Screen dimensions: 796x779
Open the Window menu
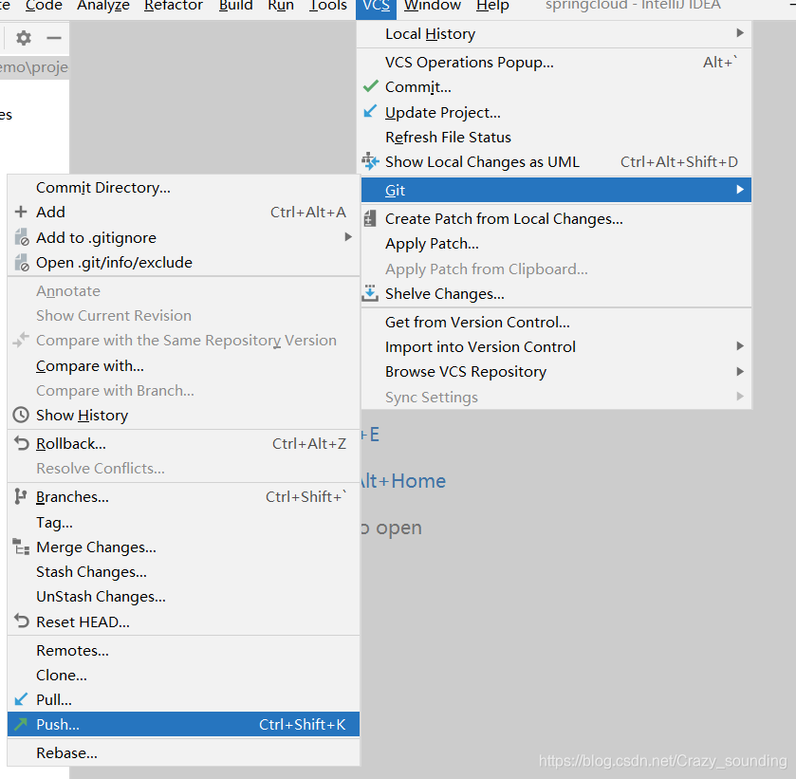click(433, 6)
